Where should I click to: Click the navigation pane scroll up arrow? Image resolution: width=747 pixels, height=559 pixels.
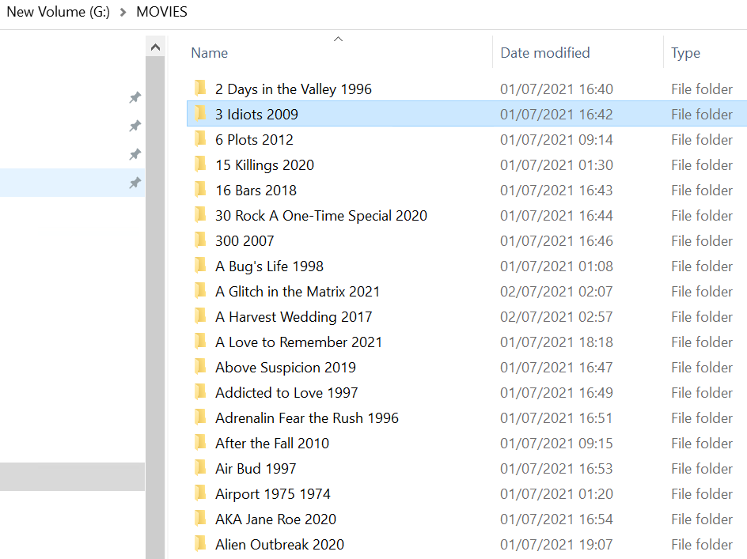pos(155,48)
